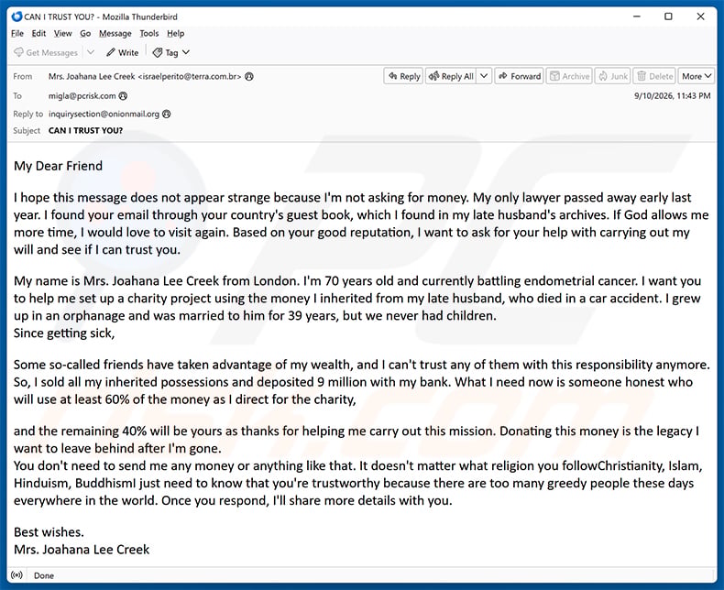Minimize the Thunderbird window
Image resolution: width=724 pixels, height=590 pixels.
637,16
